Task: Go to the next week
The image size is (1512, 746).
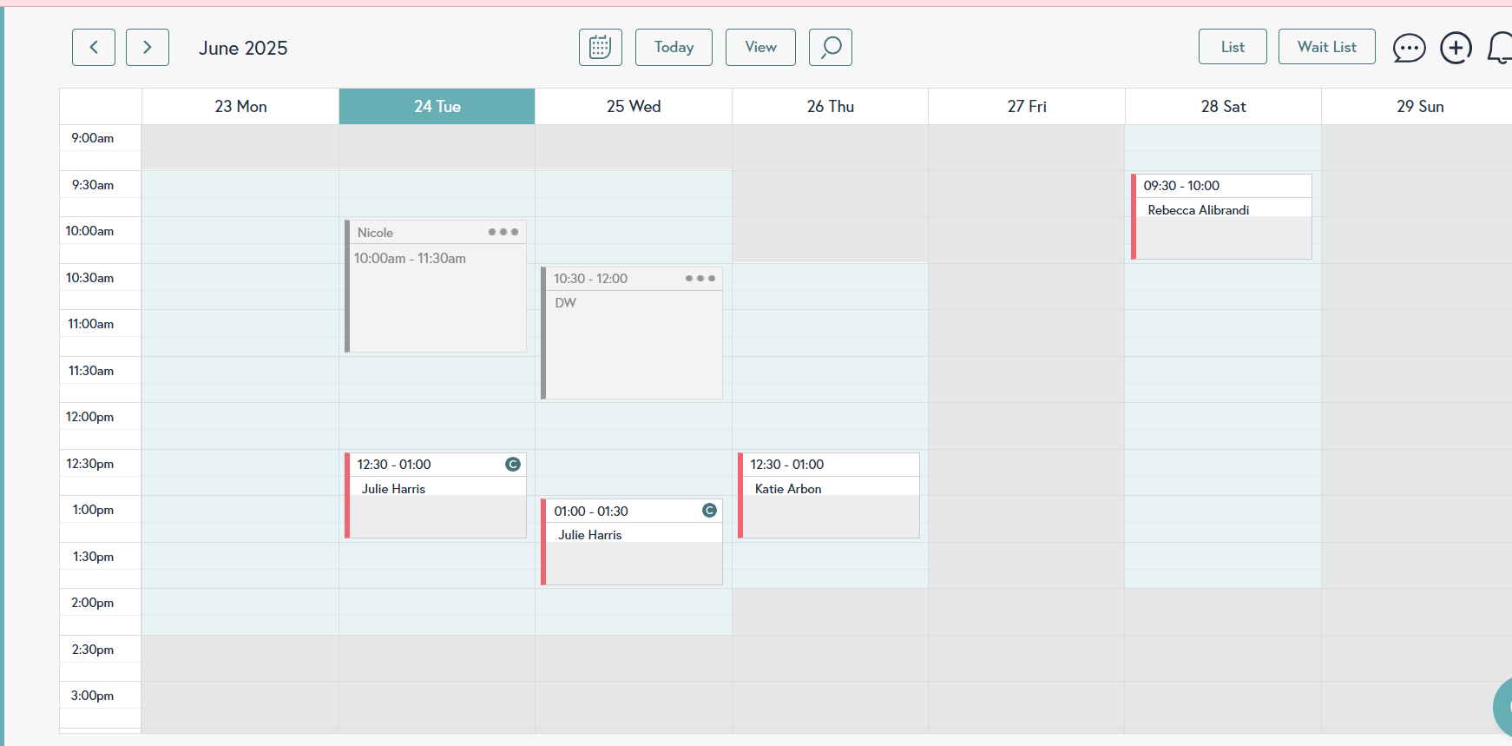Action: point(148,47)
